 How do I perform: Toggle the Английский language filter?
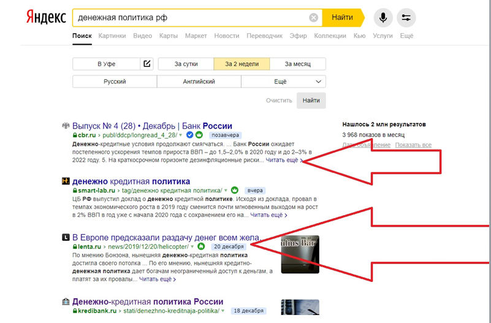(x=199, y=82)
